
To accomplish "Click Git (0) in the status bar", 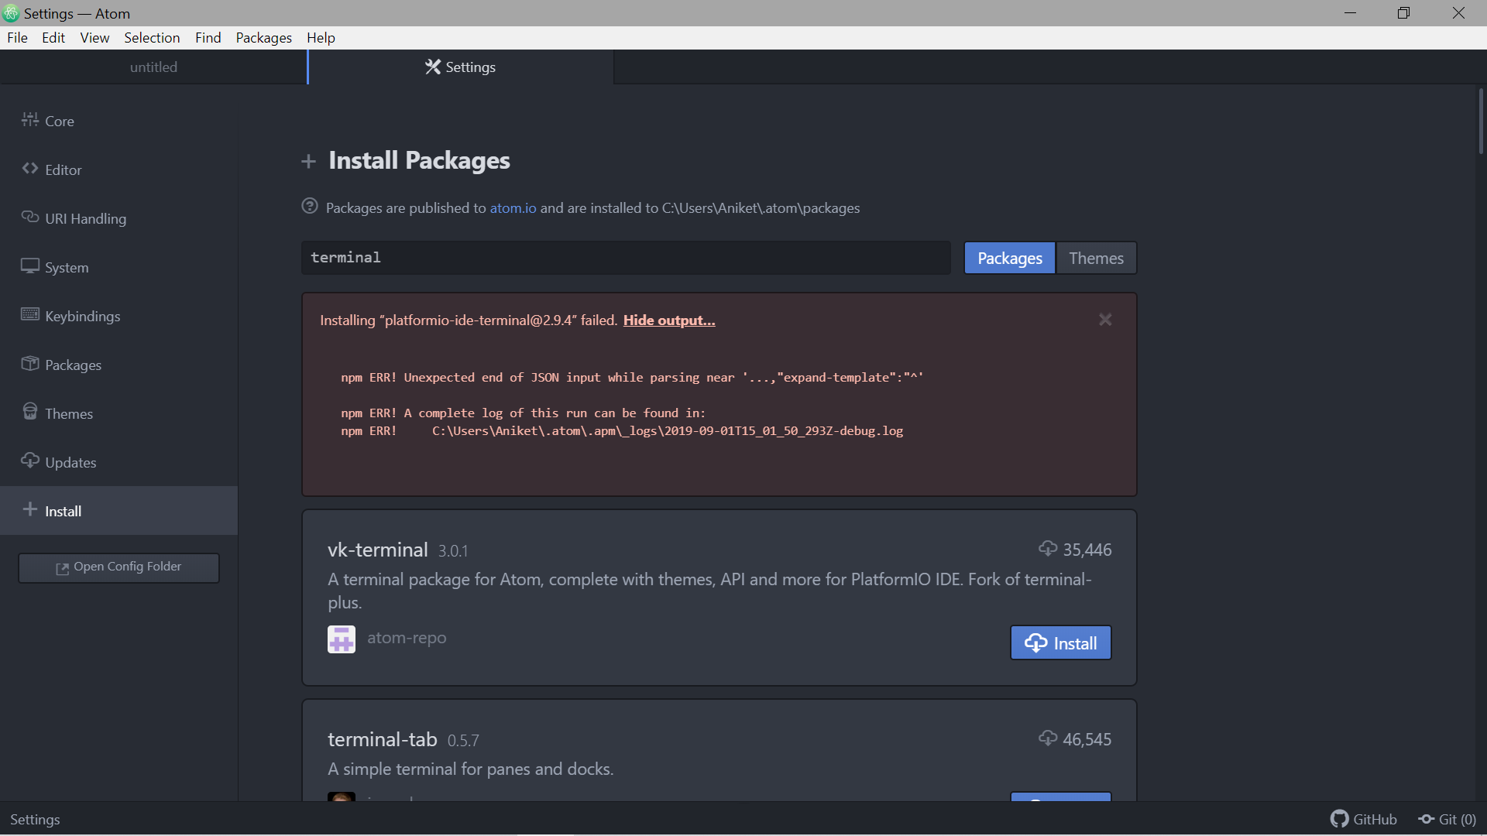I will pos(1447,819).
